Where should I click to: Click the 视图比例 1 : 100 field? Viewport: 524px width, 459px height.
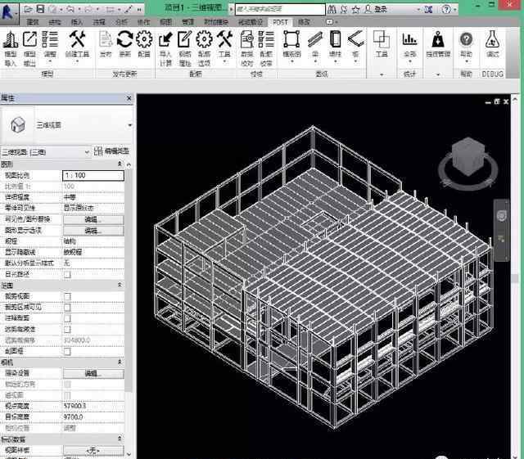click(93, 175)
